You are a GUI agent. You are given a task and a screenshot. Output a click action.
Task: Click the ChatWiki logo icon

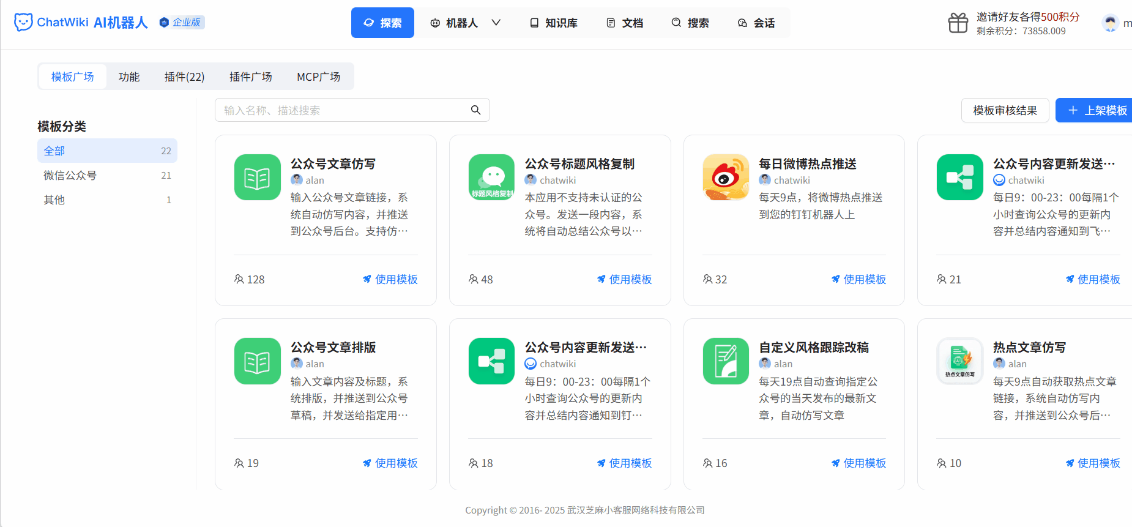[23, 23]
